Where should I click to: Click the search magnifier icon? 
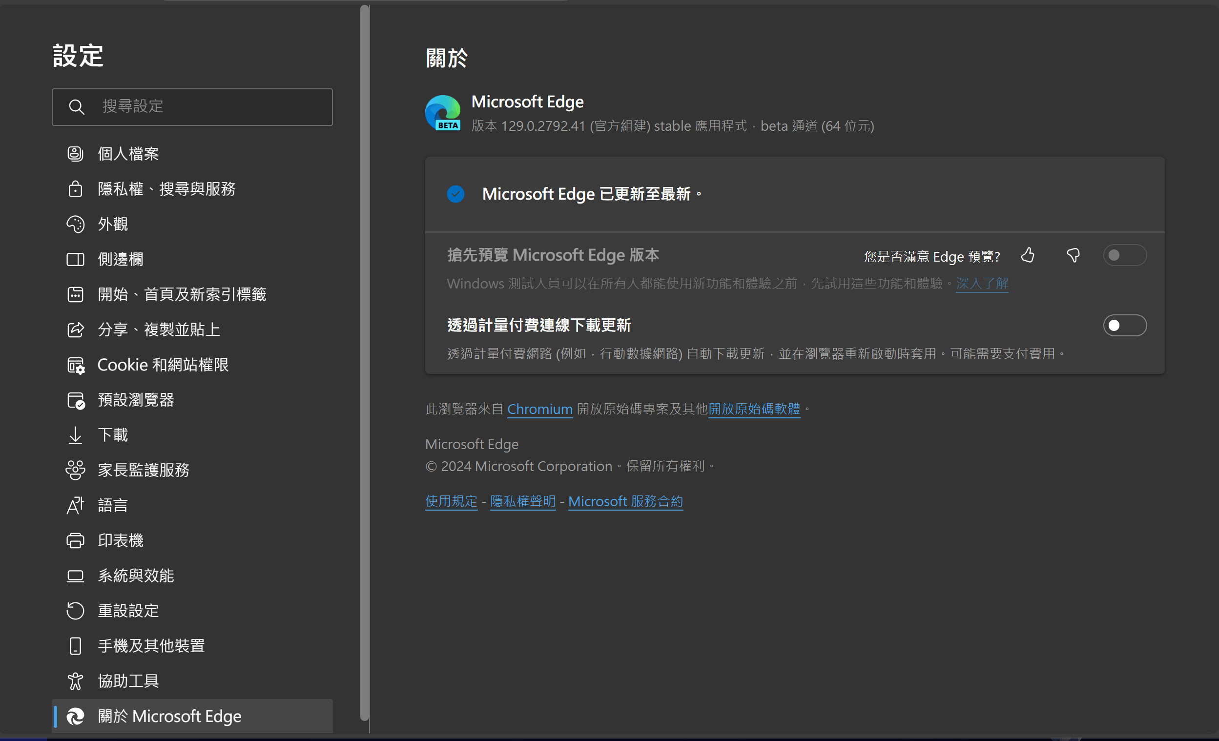[x=76, y=107]
